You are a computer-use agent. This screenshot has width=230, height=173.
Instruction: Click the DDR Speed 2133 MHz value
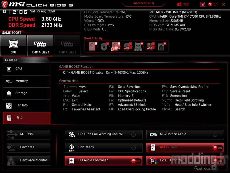click(52, 25)
